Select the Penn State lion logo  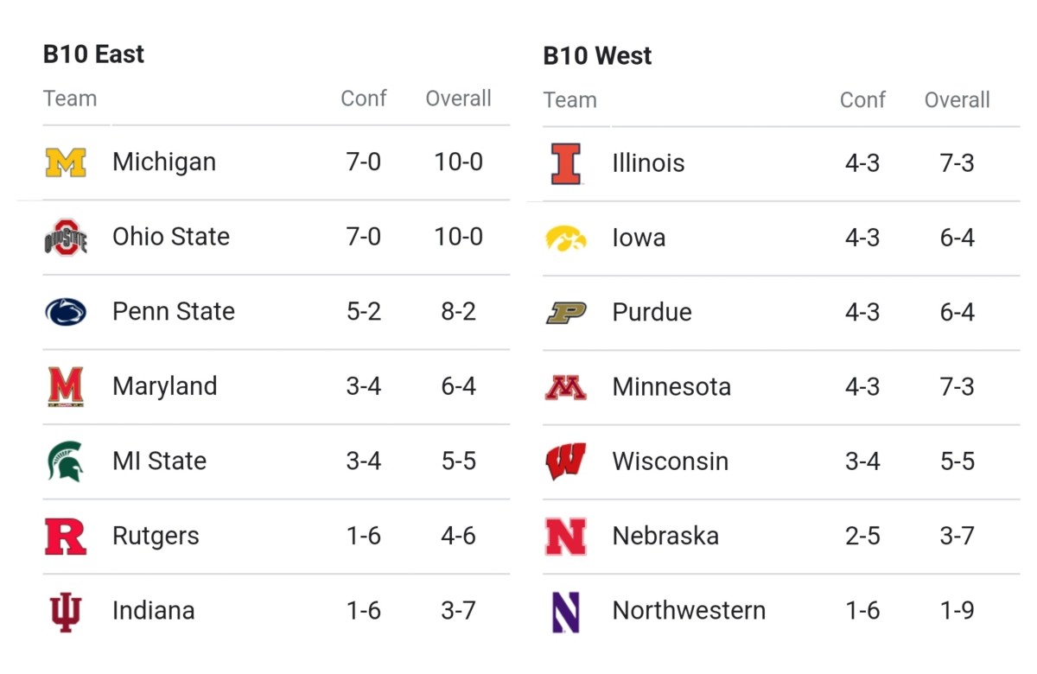(x=66, y=312)
